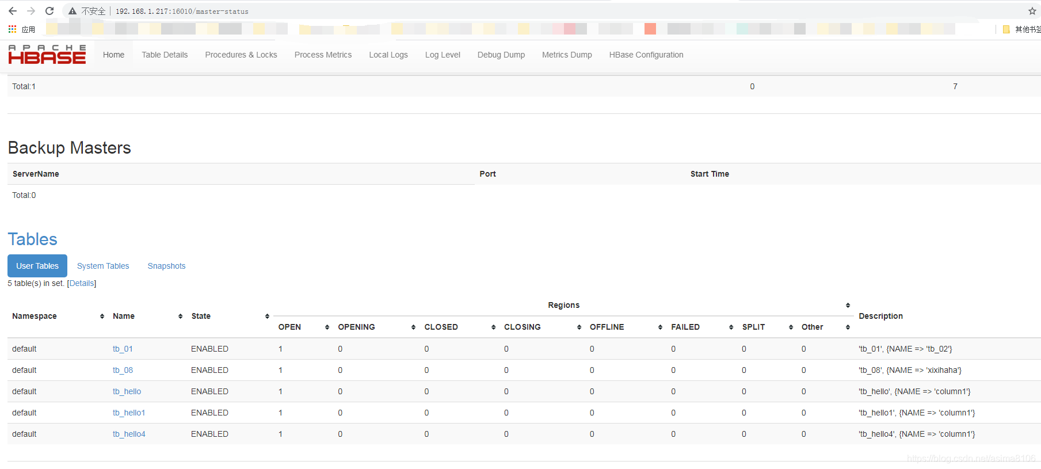The height and width of the screenshot is (469, 1041).
Task: Open Metrics Dump page
Action: [x=567, y=55]
